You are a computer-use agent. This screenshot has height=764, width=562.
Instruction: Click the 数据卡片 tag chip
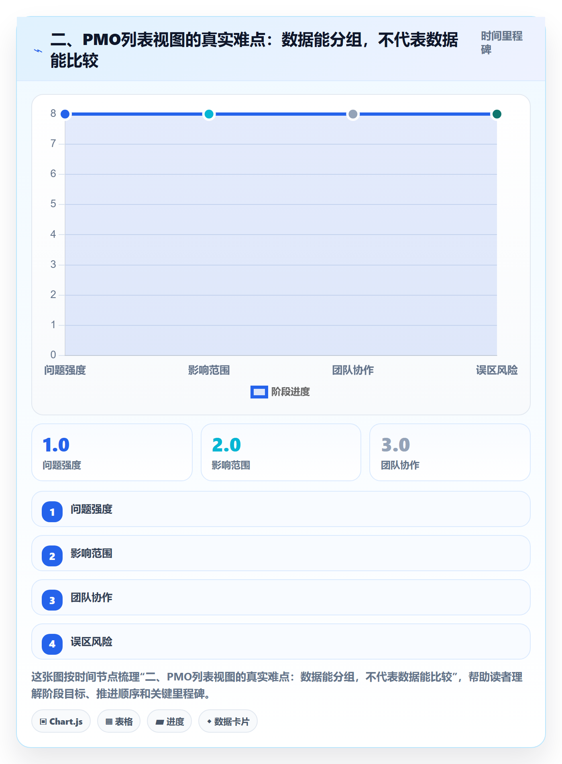(x=228, y=721)
